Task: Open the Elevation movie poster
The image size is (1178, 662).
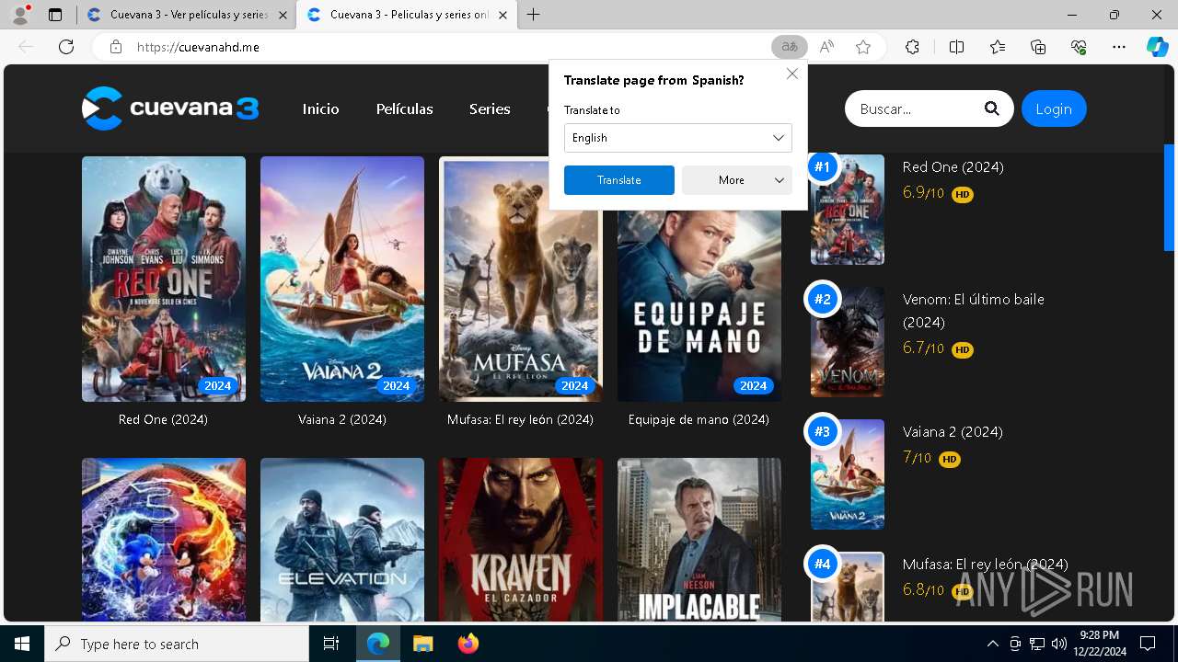Action: click(342, 540)
